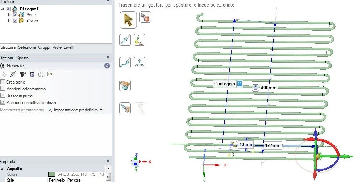354x182 pixels.
Task: Open the Impostazione predefinita dropdown
Action: 75,110
